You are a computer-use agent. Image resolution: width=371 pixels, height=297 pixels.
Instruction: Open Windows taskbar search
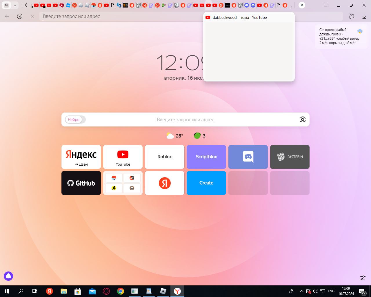[21, 291]
